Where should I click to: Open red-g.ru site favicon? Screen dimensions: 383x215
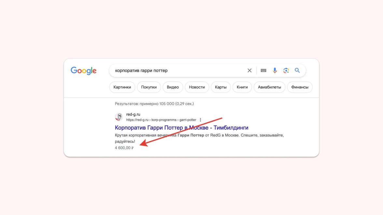point(119,117)
